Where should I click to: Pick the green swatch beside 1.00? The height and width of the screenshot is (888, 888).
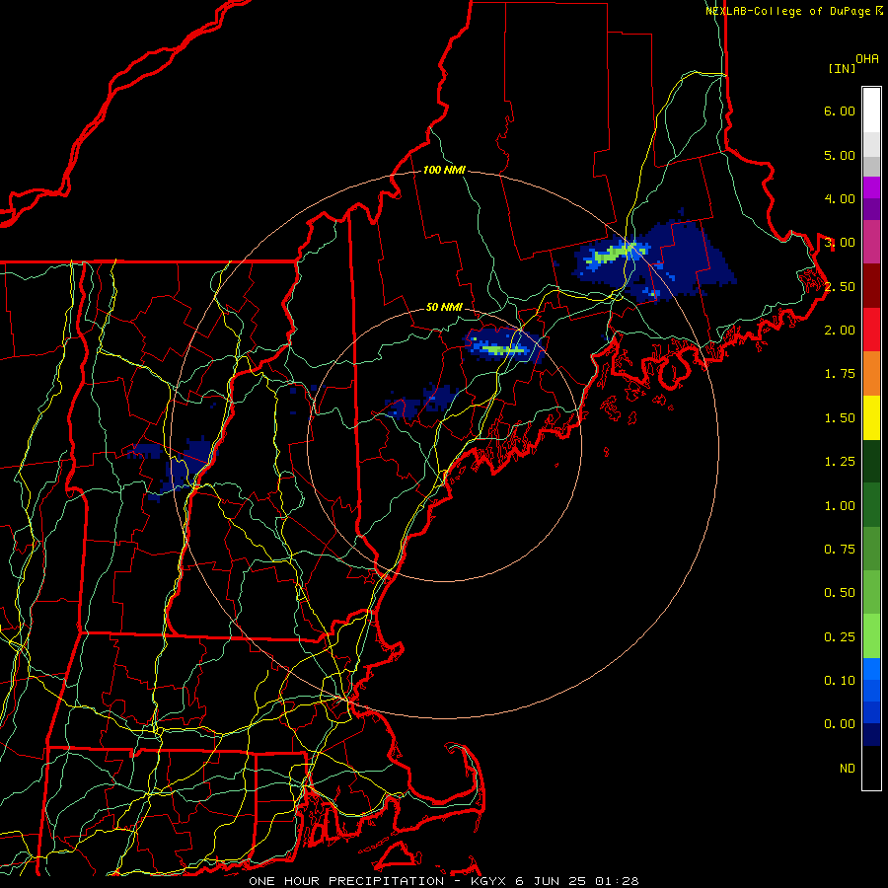pos(871,505)
